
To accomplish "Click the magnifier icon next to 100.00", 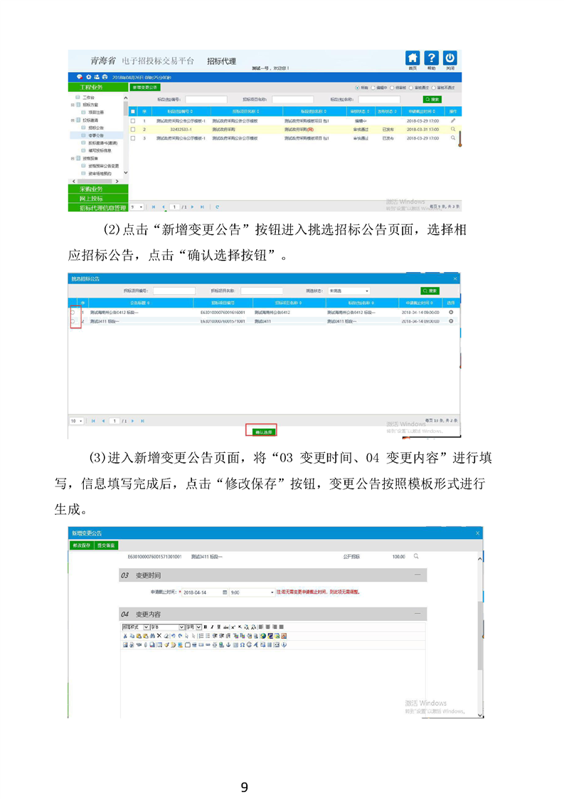I will (416, 556).
